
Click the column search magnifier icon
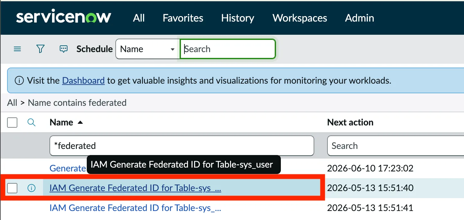[x=31, y=122]
